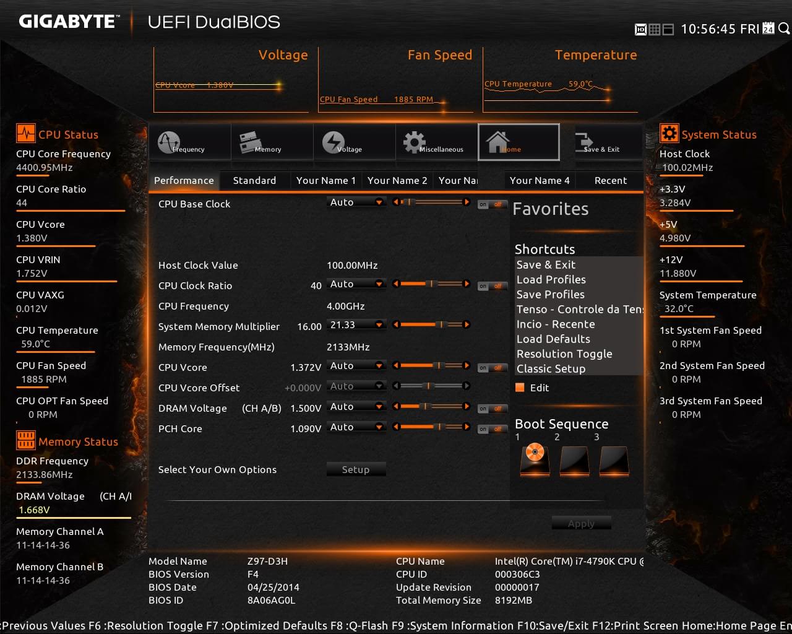This screenshot has width=792, height=634.
Task: Select boot sequence slot 2 icon
Action: pos(574,461)
